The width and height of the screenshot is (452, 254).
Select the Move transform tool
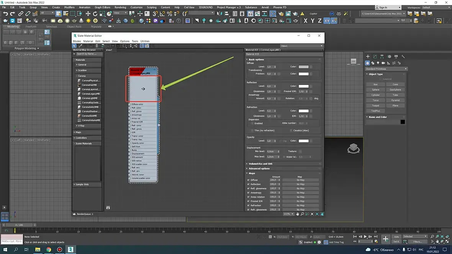tap(88, 13)
